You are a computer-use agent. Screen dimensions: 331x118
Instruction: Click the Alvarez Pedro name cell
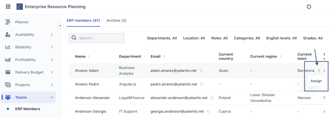(87, 84)
